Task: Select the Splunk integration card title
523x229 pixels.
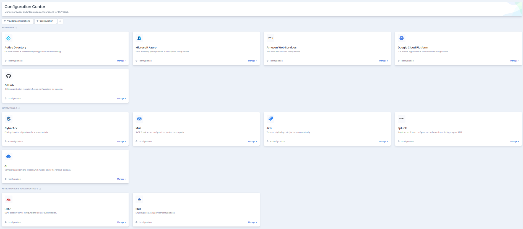Action: click(402, 128)
